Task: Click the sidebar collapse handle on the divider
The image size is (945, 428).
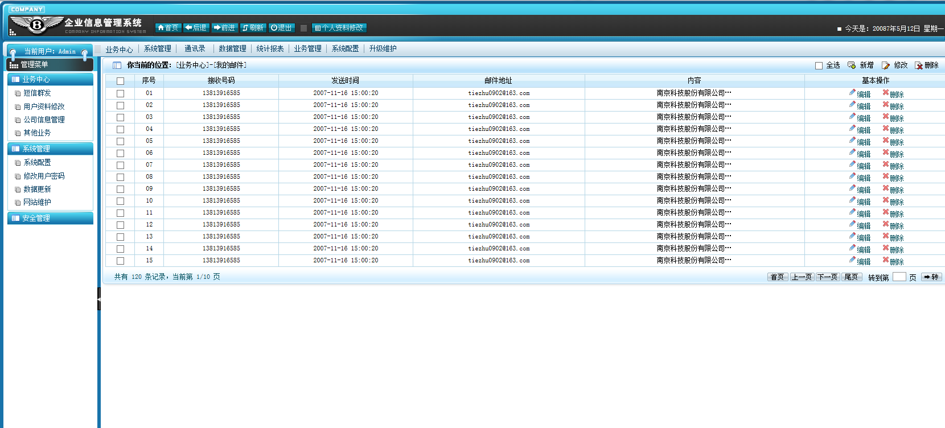Action: click(99, 298)
